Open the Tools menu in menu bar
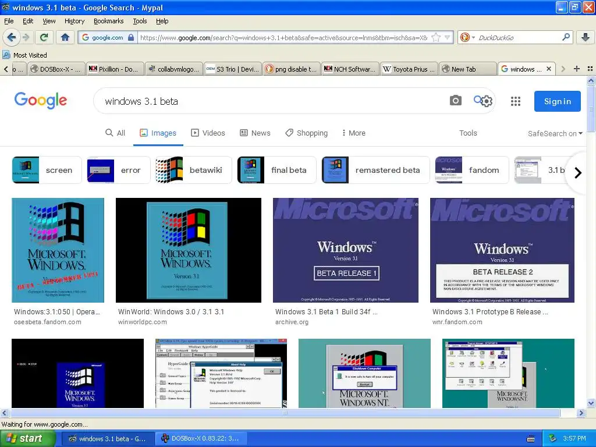596x447 pixels. (x=140, y=21)
